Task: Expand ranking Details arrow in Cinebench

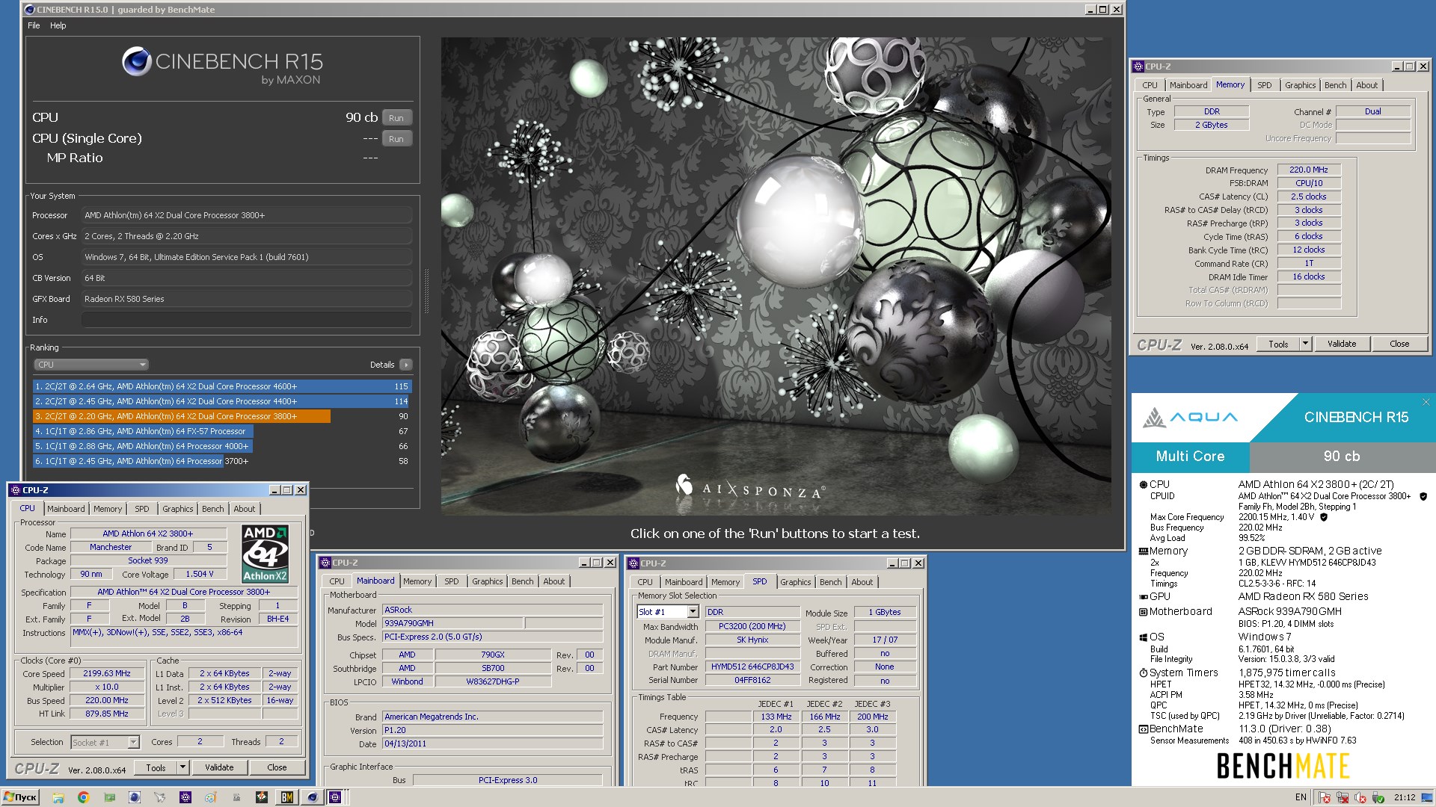Action: pos(405,365)
